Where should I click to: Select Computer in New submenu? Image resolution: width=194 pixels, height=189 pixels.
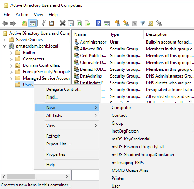(147, 108)
